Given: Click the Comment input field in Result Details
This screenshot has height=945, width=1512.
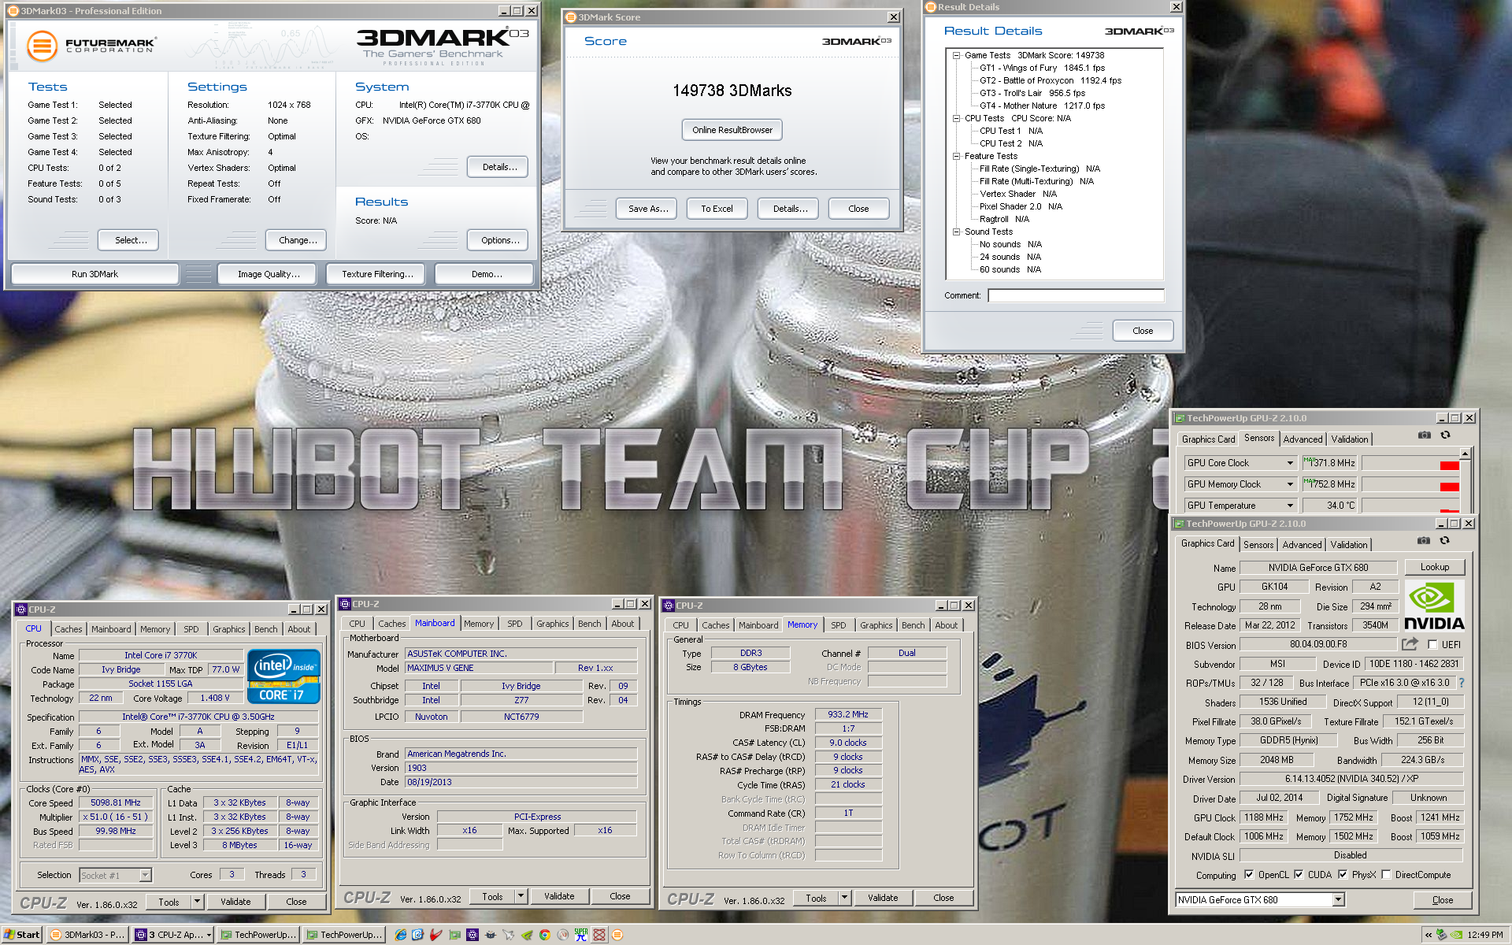Looking at the screenshot, I should 1076,295.
